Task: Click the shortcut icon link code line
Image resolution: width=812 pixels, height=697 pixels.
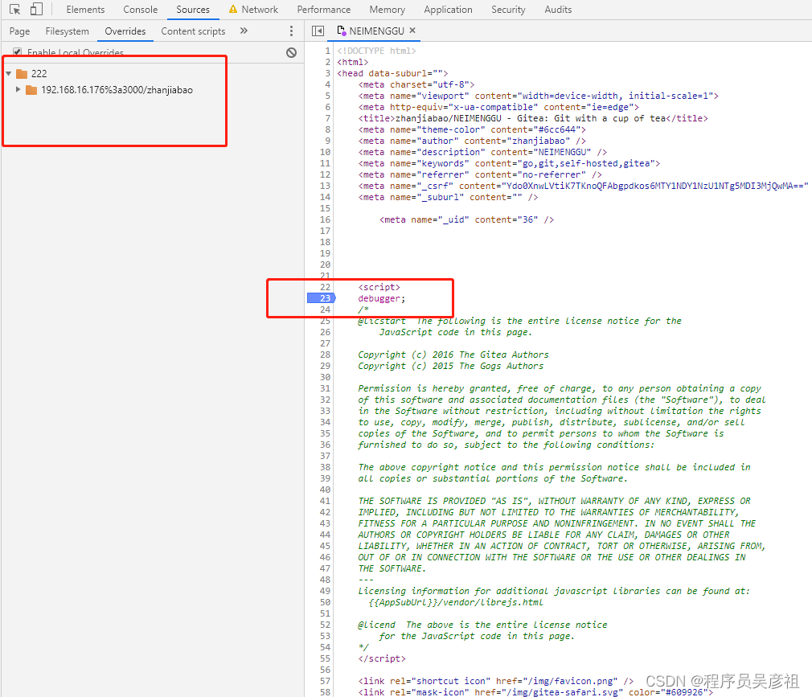Action: click(495, 681)
